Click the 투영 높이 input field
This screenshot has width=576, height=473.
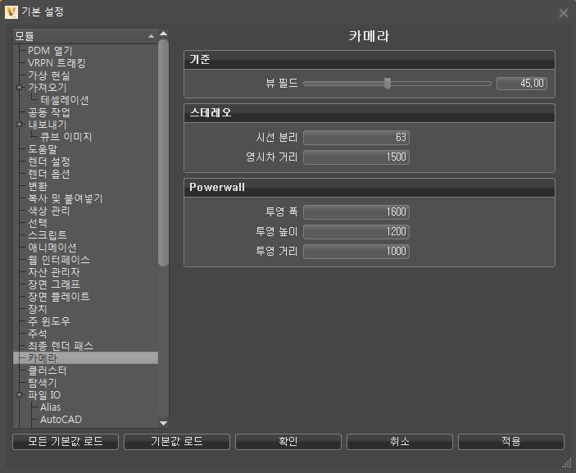coord(356,232)
